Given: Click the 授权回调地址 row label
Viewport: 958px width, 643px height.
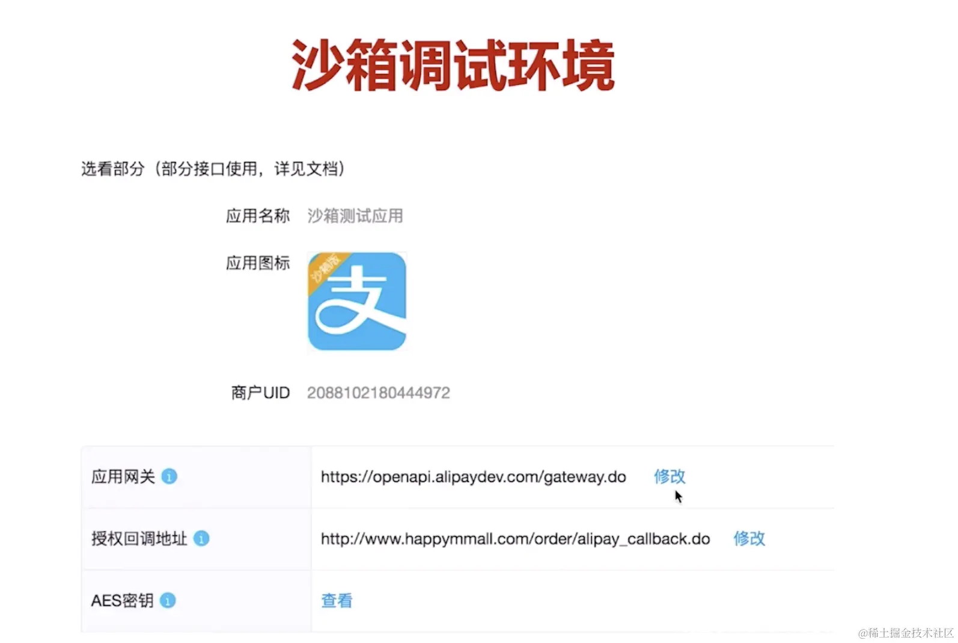Looking at the screenshot, I should point(139,538).
